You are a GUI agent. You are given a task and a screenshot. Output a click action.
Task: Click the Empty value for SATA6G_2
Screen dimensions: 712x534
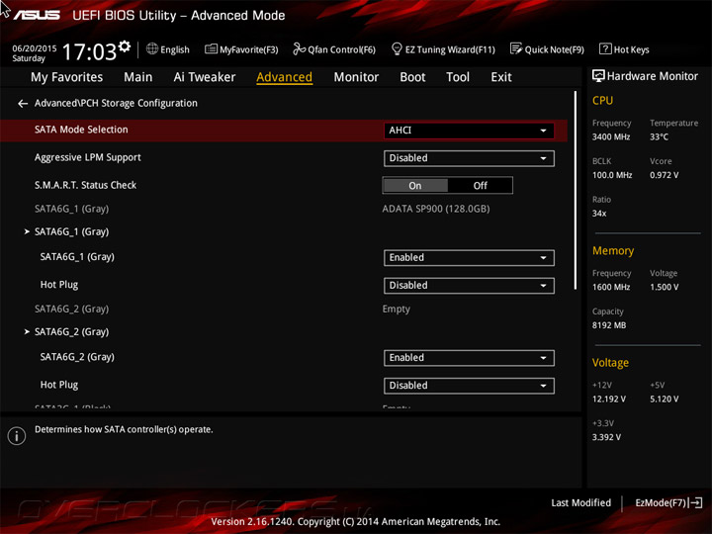pos(396,309)
